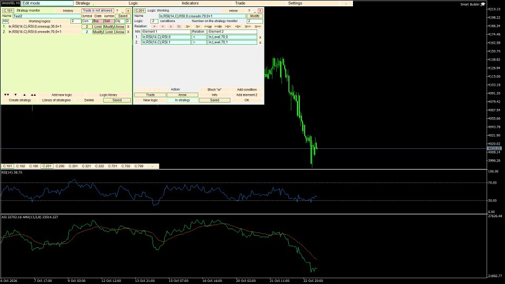505x284 pixels.
Task: Toggle the Arrow action in Logic panel
Action: 183,95
